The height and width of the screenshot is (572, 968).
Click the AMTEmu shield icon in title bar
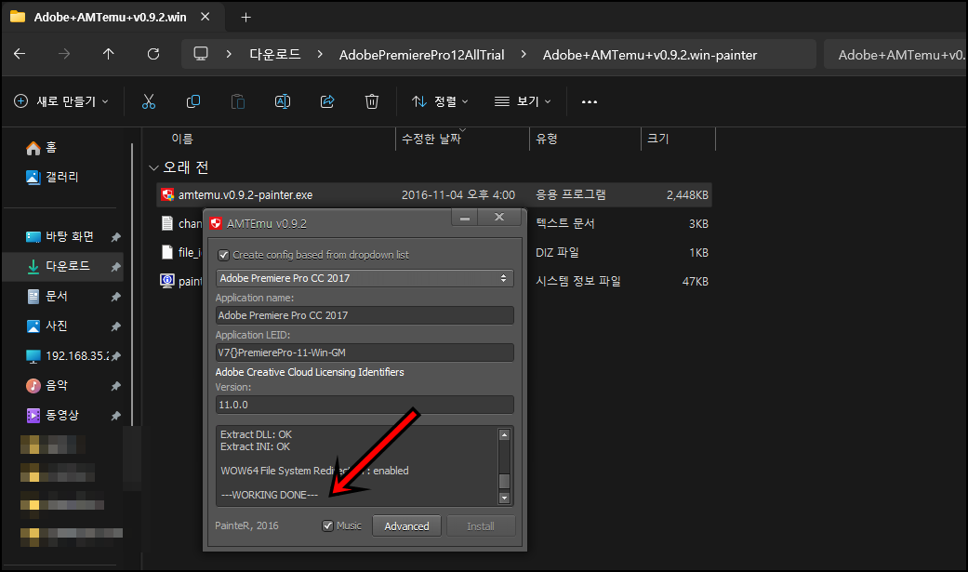[216, 223]
